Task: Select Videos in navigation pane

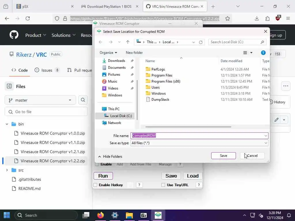Action: pos(113,88)
